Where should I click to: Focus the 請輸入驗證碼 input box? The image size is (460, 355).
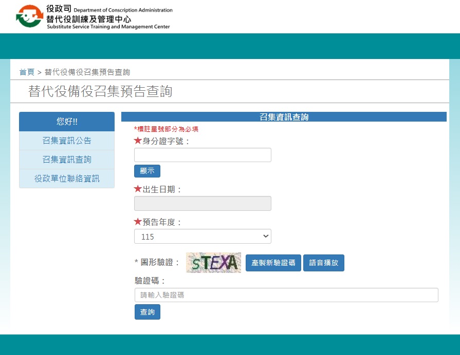point(286,294)
